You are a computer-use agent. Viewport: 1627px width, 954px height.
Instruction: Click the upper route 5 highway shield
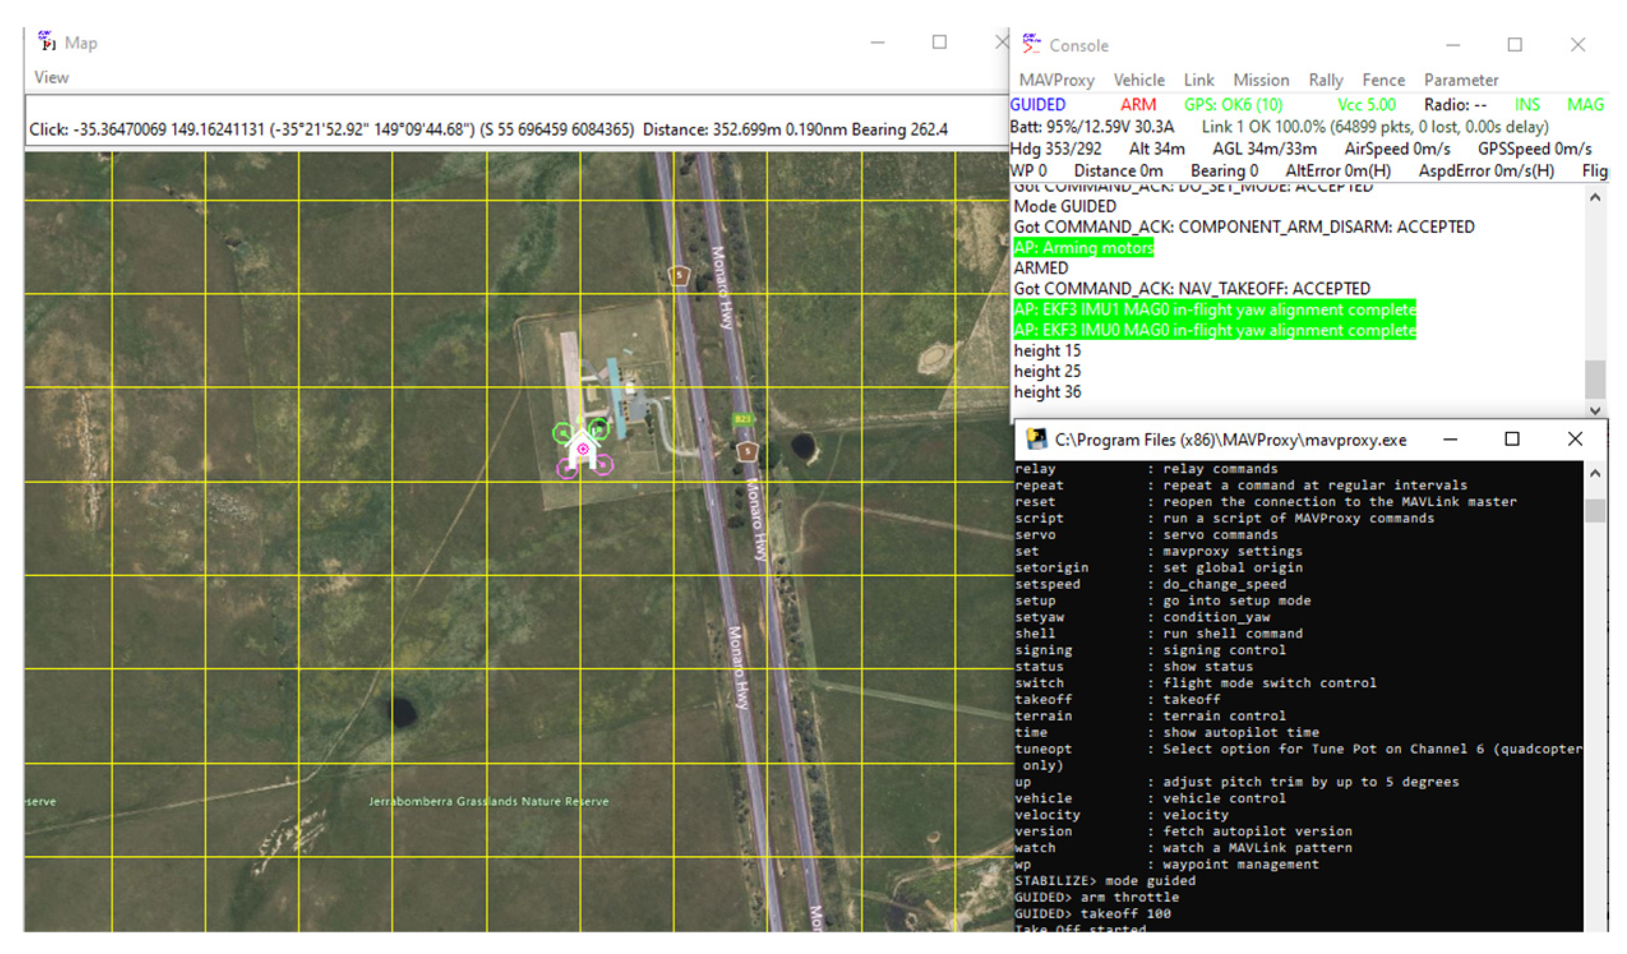click(x=679, y=276)
